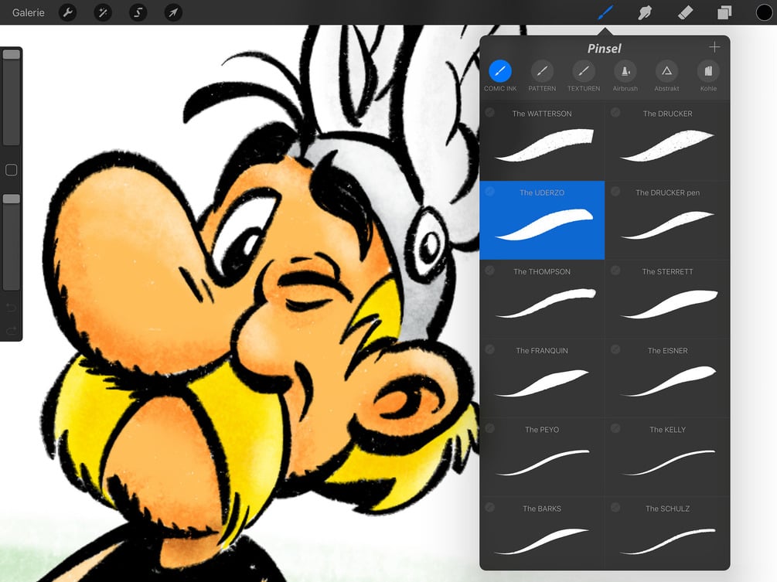The width and height of the screenshot is (777, 582).
Task: Redo with the sidebar redo arrow
Action: coord(11,329)
